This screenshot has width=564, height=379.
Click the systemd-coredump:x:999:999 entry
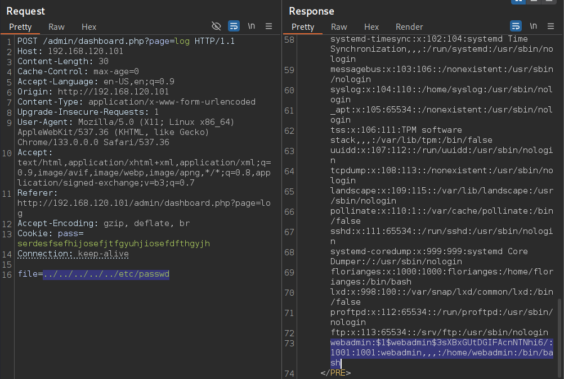(429, 256)
